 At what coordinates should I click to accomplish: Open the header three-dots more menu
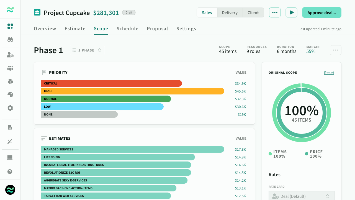point(275,12)
